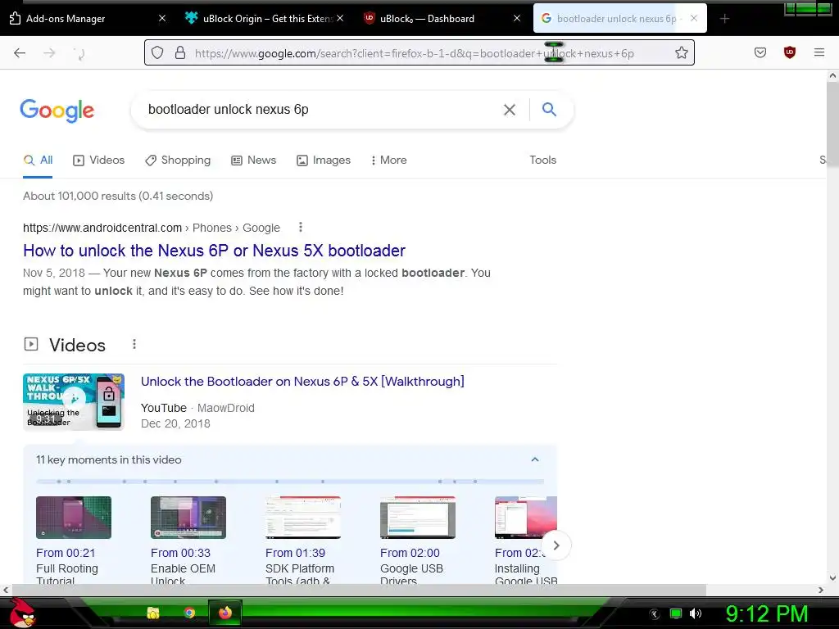Open the Save to Pocket icon

click(760, 52)
